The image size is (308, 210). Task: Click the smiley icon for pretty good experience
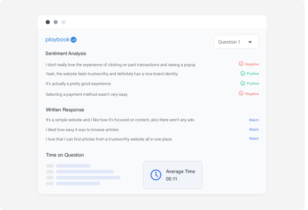tap(243, 83)
